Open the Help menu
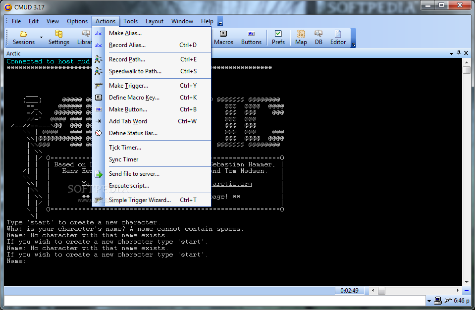Image resolution: width=475 pixels, height=310 pixels. 207,21
